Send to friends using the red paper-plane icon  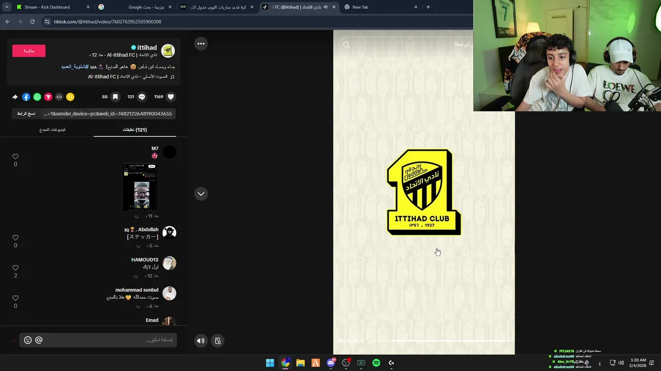point(48,97)
